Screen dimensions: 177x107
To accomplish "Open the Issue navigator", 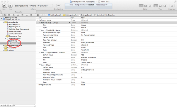I will 18,15.
